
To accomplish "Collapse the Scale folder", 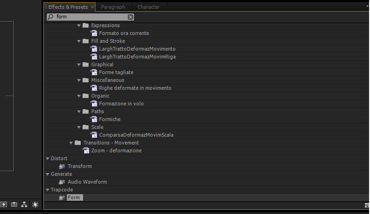I will [79, 127].
